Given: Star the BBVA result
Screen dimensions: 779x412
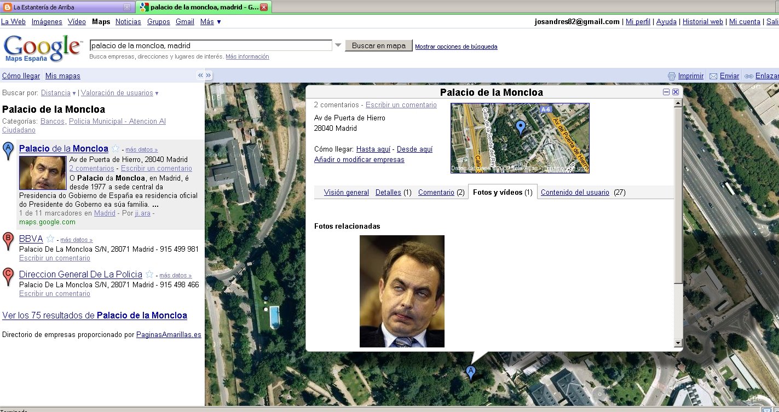Looking at the screenshot, I should [x=50, y=239].
